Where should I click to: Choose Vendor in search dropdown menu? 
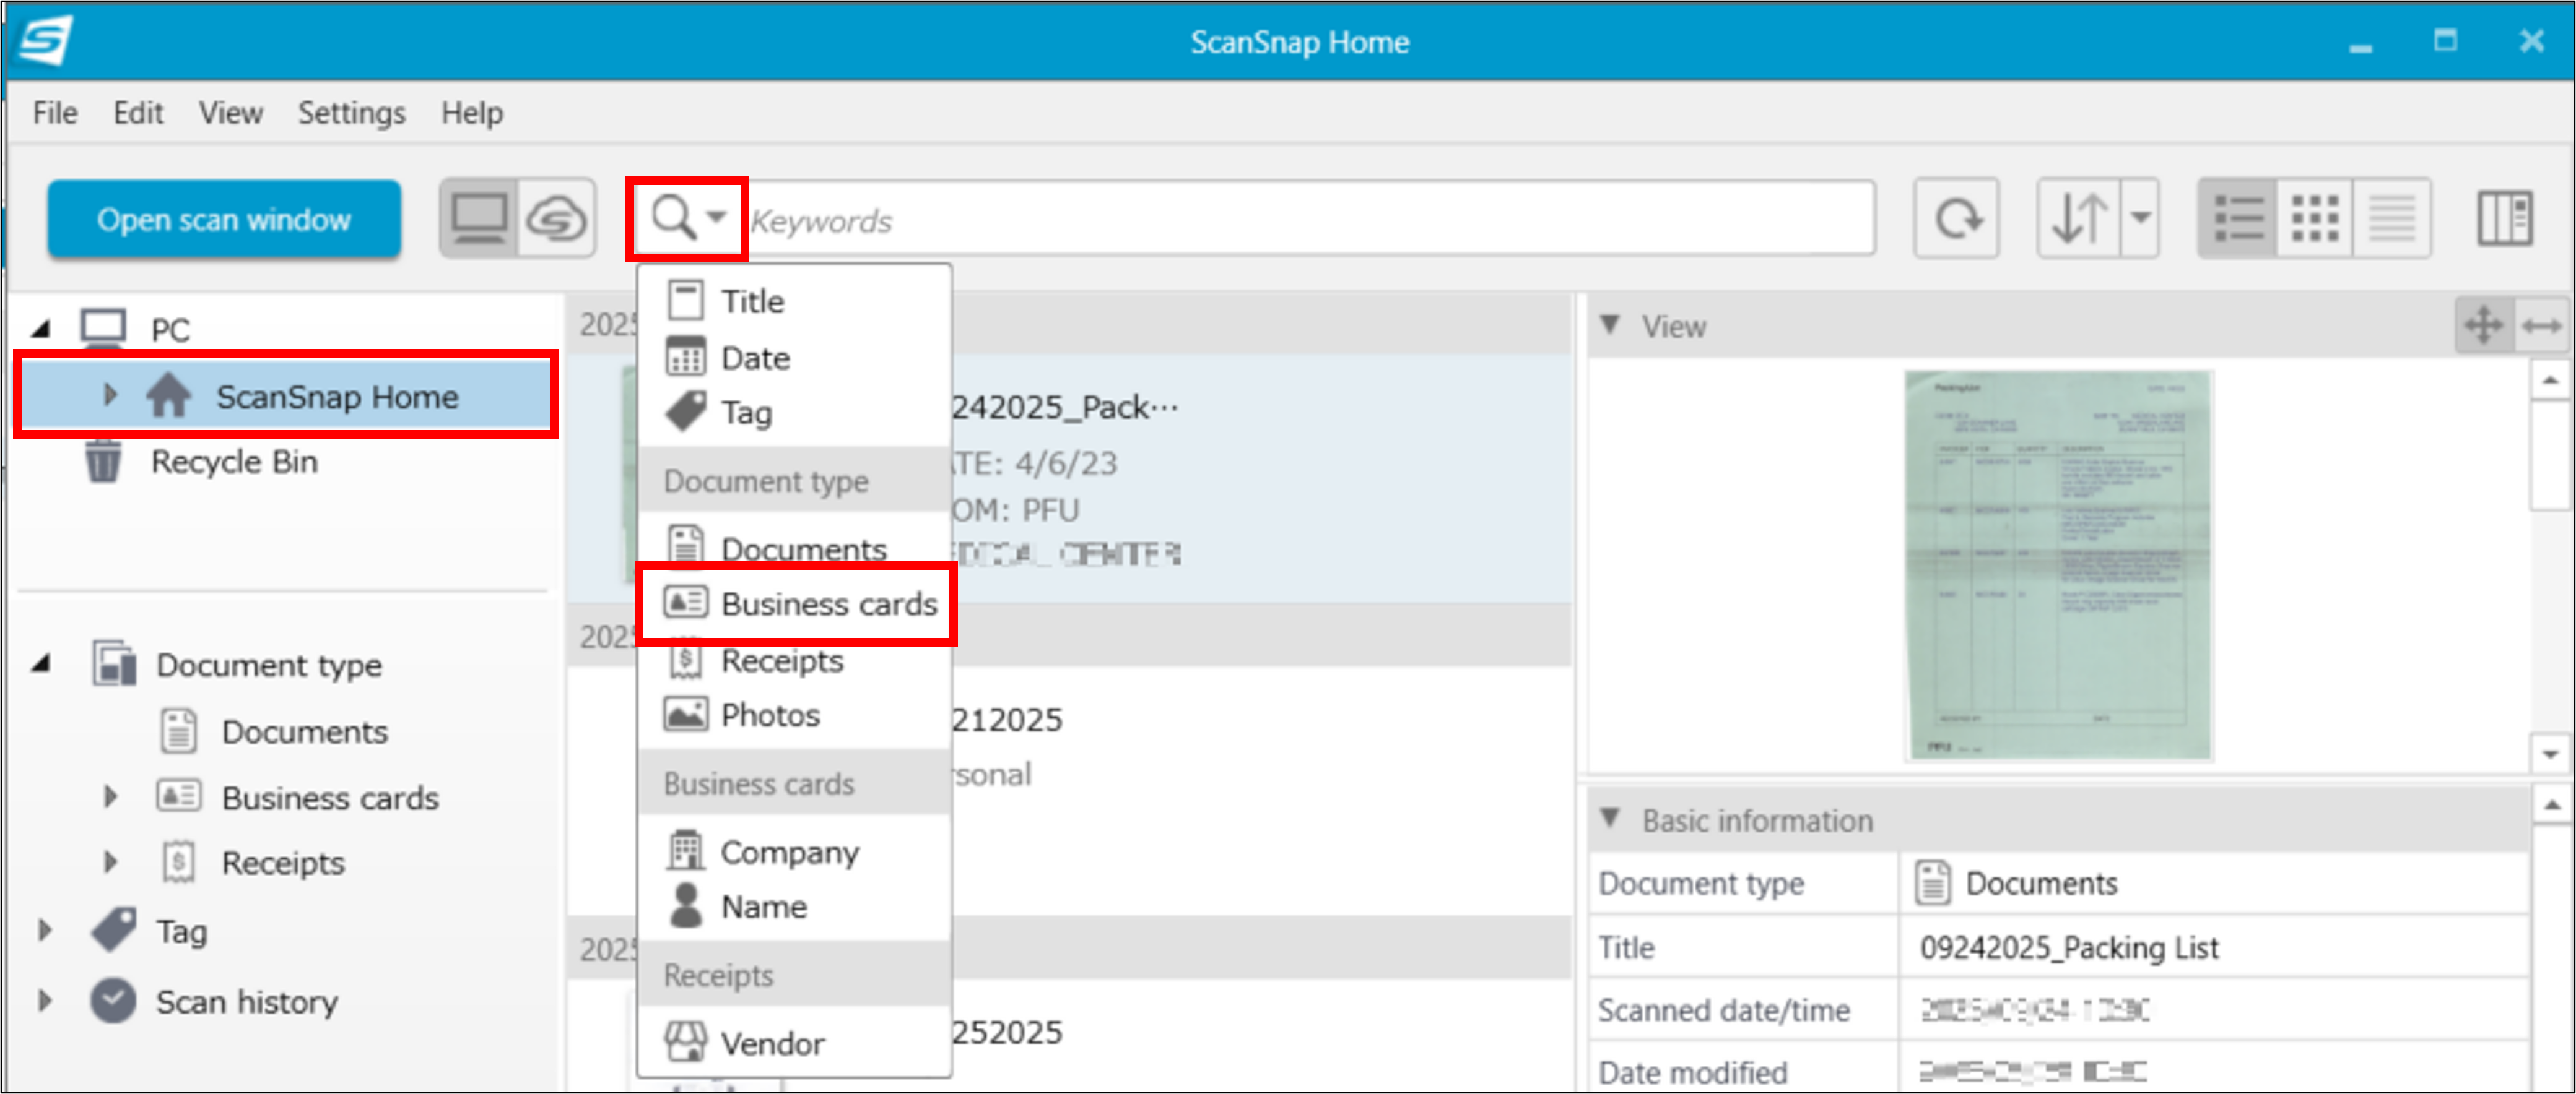tap(794, 1043)
